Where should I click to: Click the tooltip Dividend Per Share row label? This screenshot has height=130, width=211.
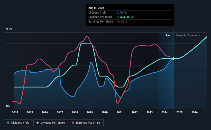click(100, 17)
